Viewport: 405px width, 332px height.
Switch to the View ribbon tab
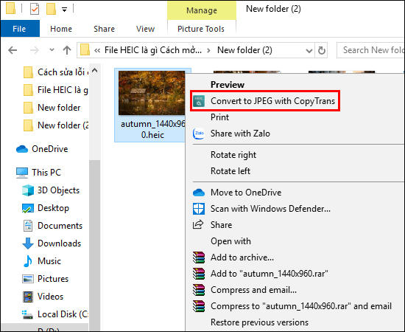click(145, 29)
